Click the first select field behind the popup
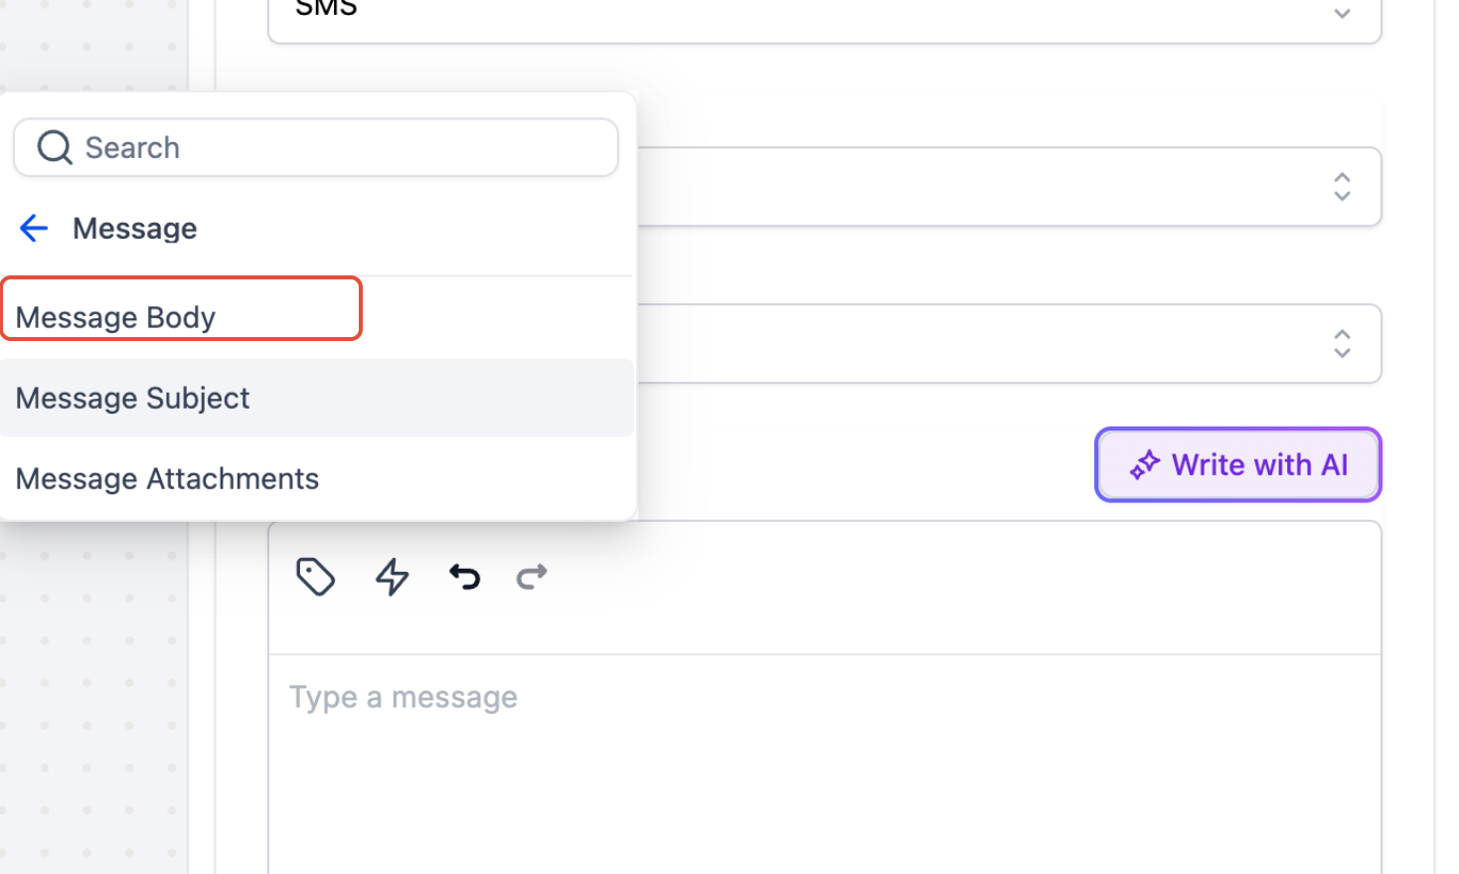This screenshot has height=874, width=1459. pyautogui.click(x=1009, y=186)
